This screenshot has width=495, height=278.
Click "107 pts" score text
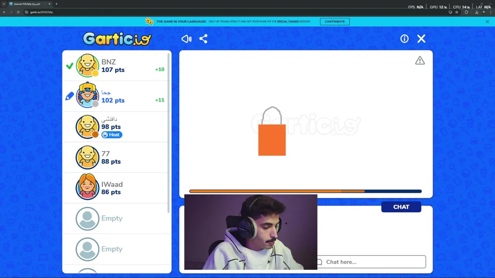[113, 70]
